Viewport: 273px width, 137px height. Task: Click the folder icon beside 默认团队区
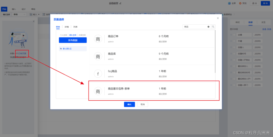pyautogui.click(x=61, y=49)
